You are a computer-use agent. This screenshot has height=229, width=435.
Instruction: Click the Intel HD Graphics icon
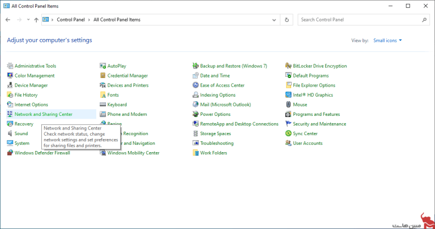[289, 95]
